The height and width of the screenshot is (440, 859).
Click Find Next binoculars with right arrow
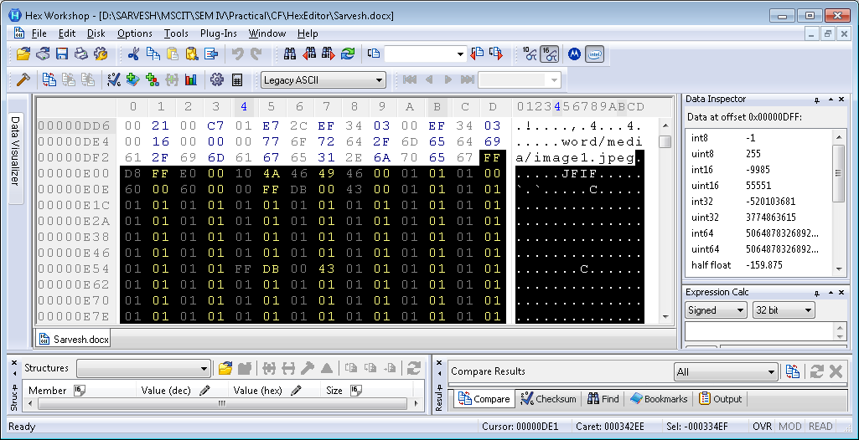[329, 54]
